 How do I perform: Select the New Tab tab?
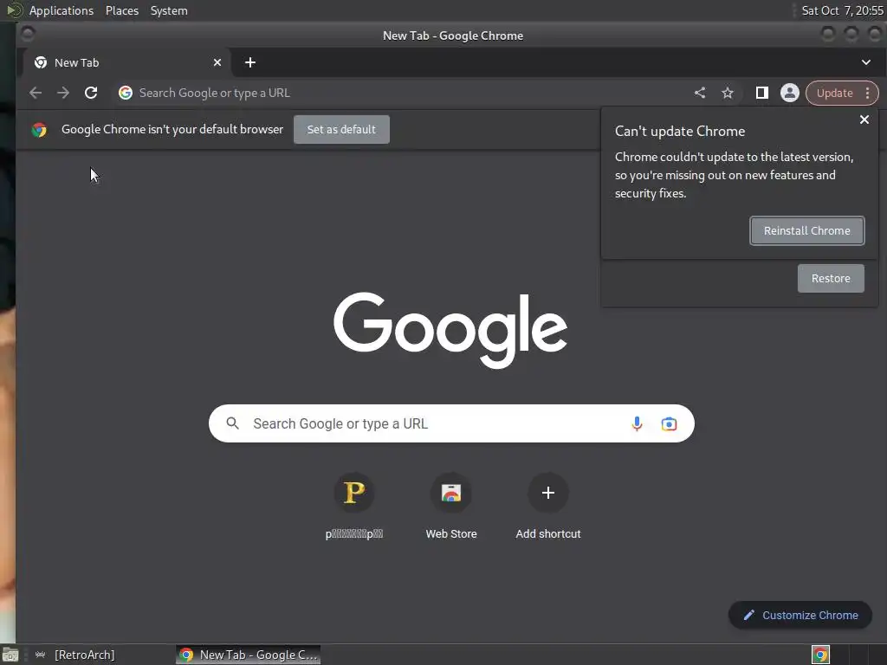pyautogui.click(x=126, y=62)
